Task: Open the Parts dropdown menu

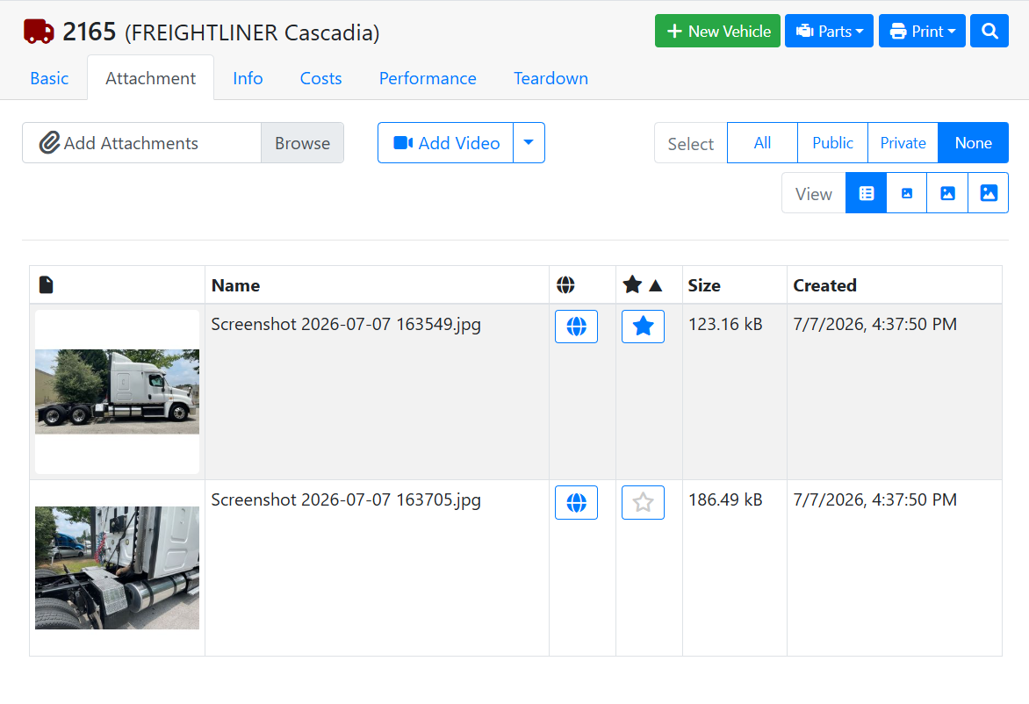Action: [829, 31]
